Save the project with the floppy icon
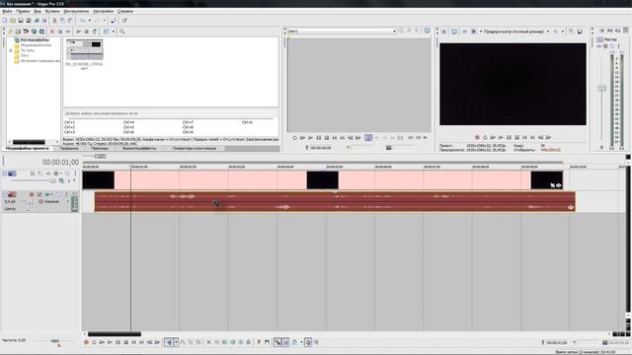The image size is (632, 355). 21,21
